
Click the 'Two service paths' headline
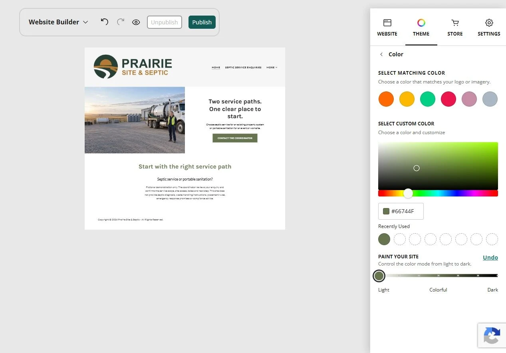point(235,109)
